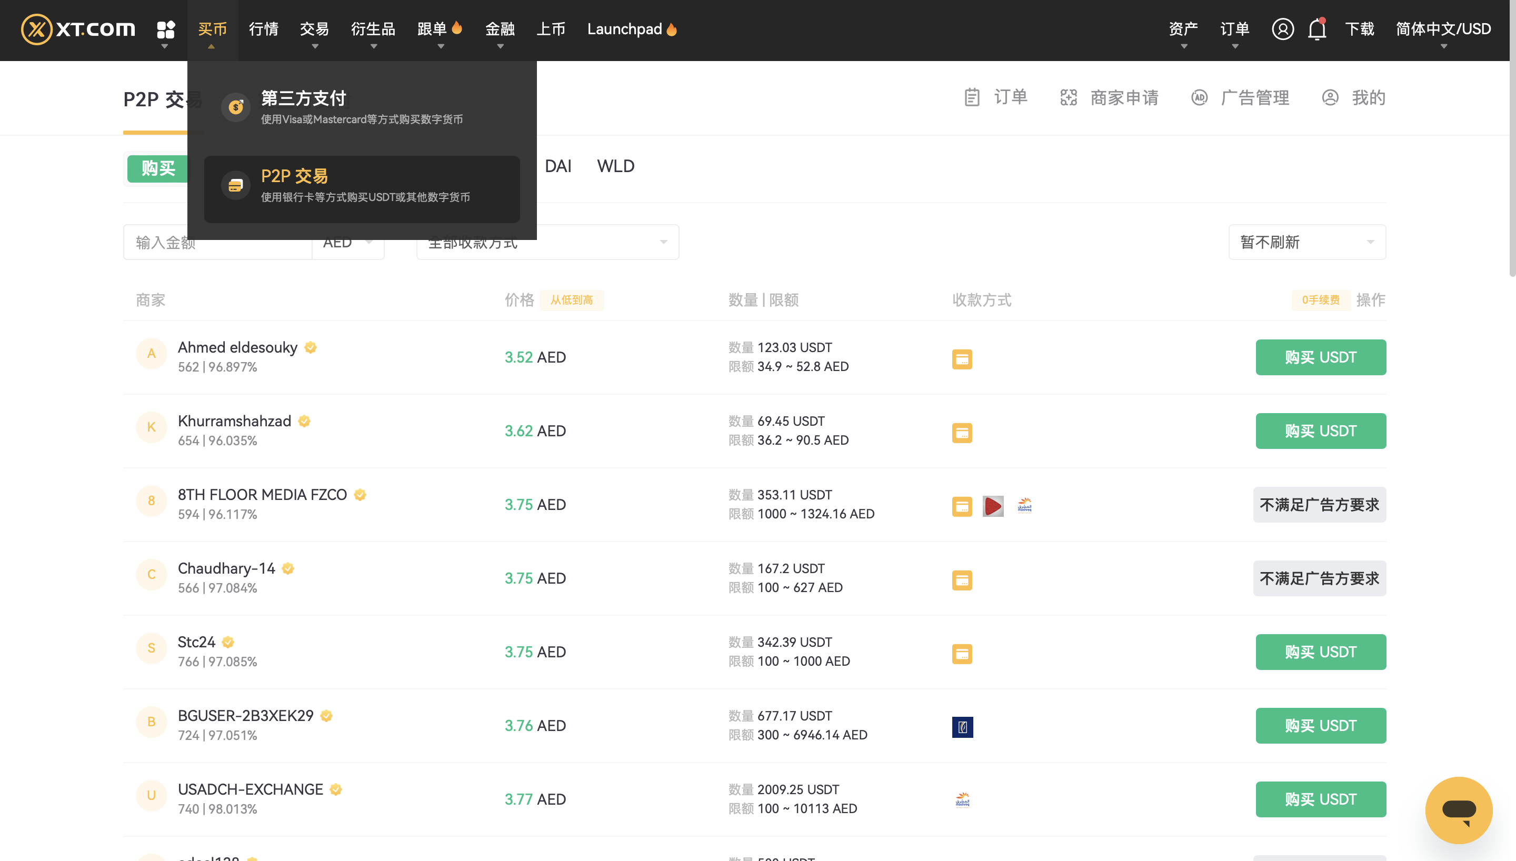Click the XT.com logo
The width and height of the screenshot is (1516, 861).
coord(78,29)
